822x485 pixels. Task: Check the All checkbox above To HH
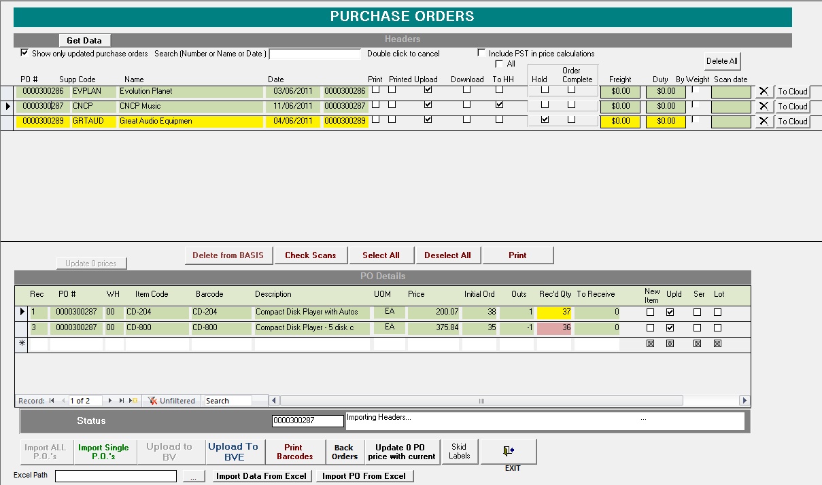[500, 64]
